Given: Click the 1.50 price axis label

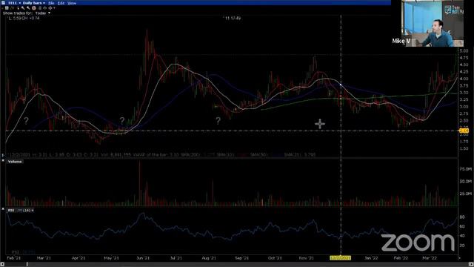Looking at the screenshot, I should tap(464, 148).
